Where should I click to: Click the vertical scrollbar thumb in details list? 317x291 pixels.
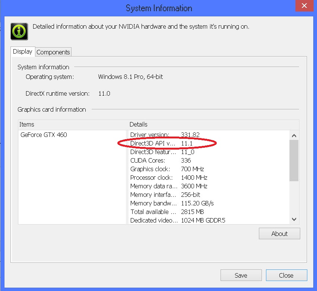coord(294,160)
